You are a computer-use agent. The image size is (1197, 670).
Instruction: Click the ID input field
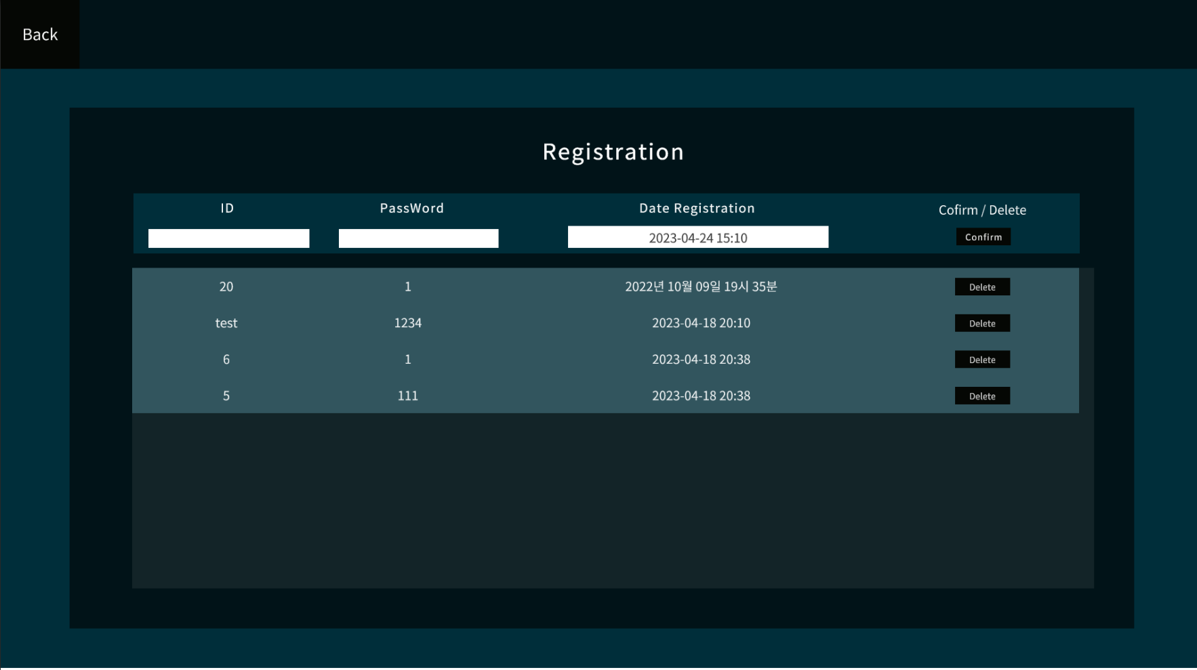click(228, 238)
